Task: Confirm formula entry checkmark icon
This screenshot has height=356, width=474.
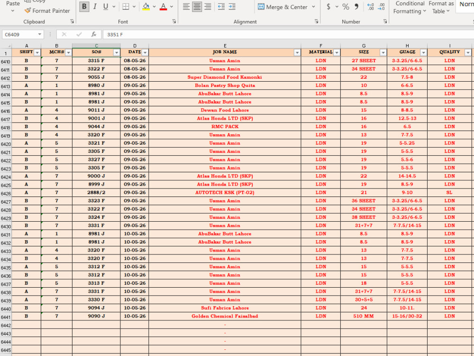Action: (x=79, y=35)
